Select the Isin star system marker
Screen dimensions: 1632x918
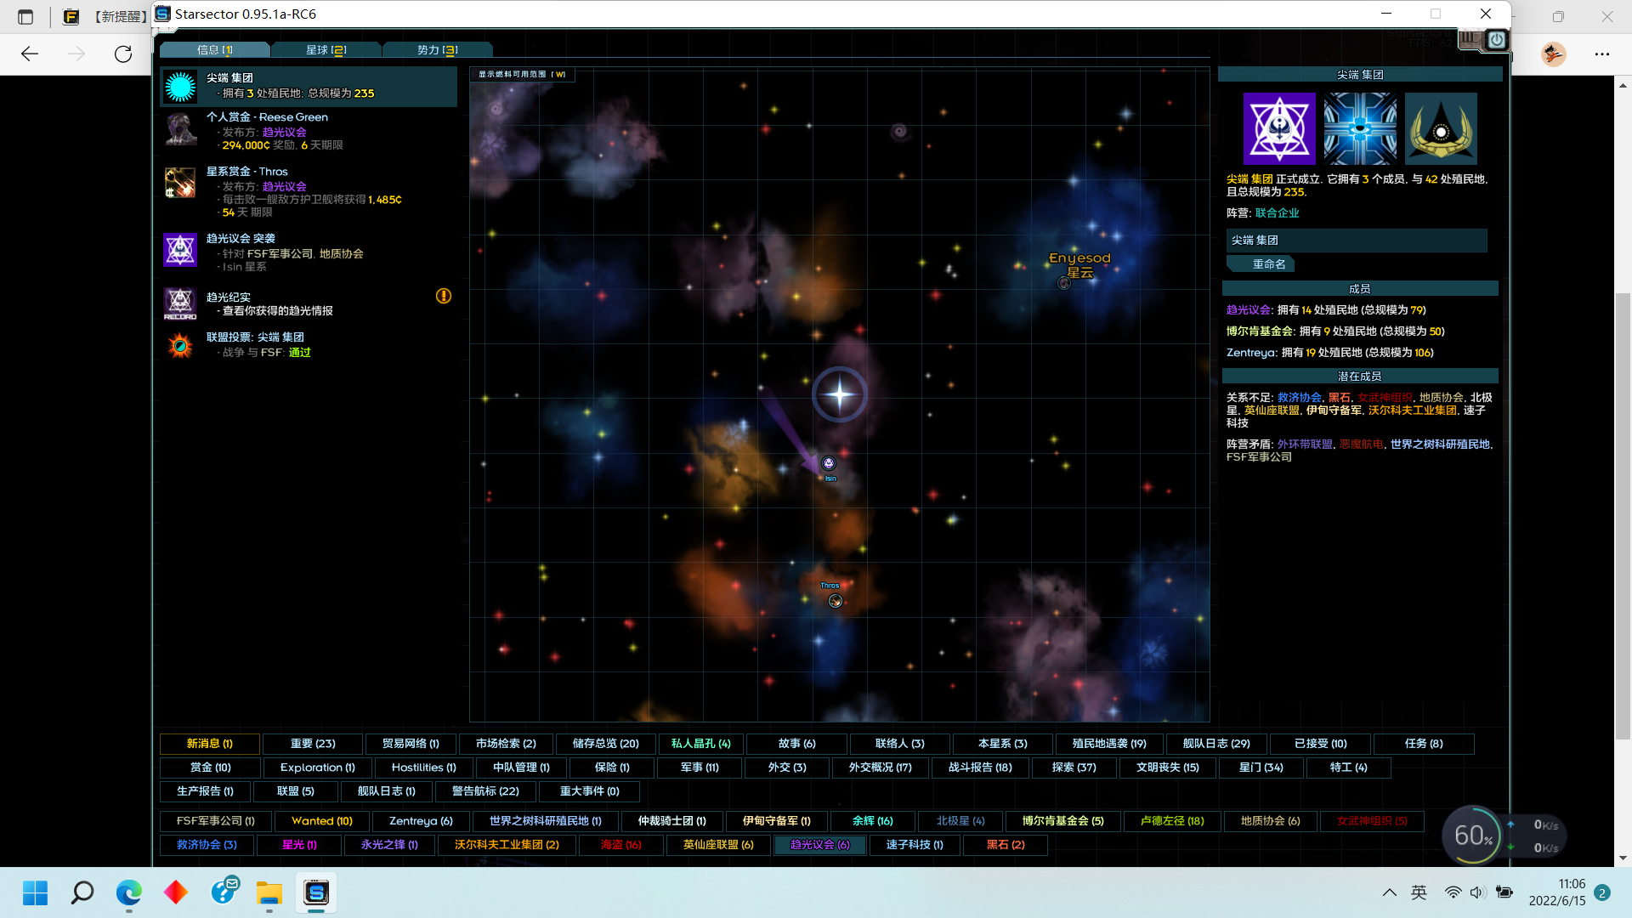(x=829, y=463)
